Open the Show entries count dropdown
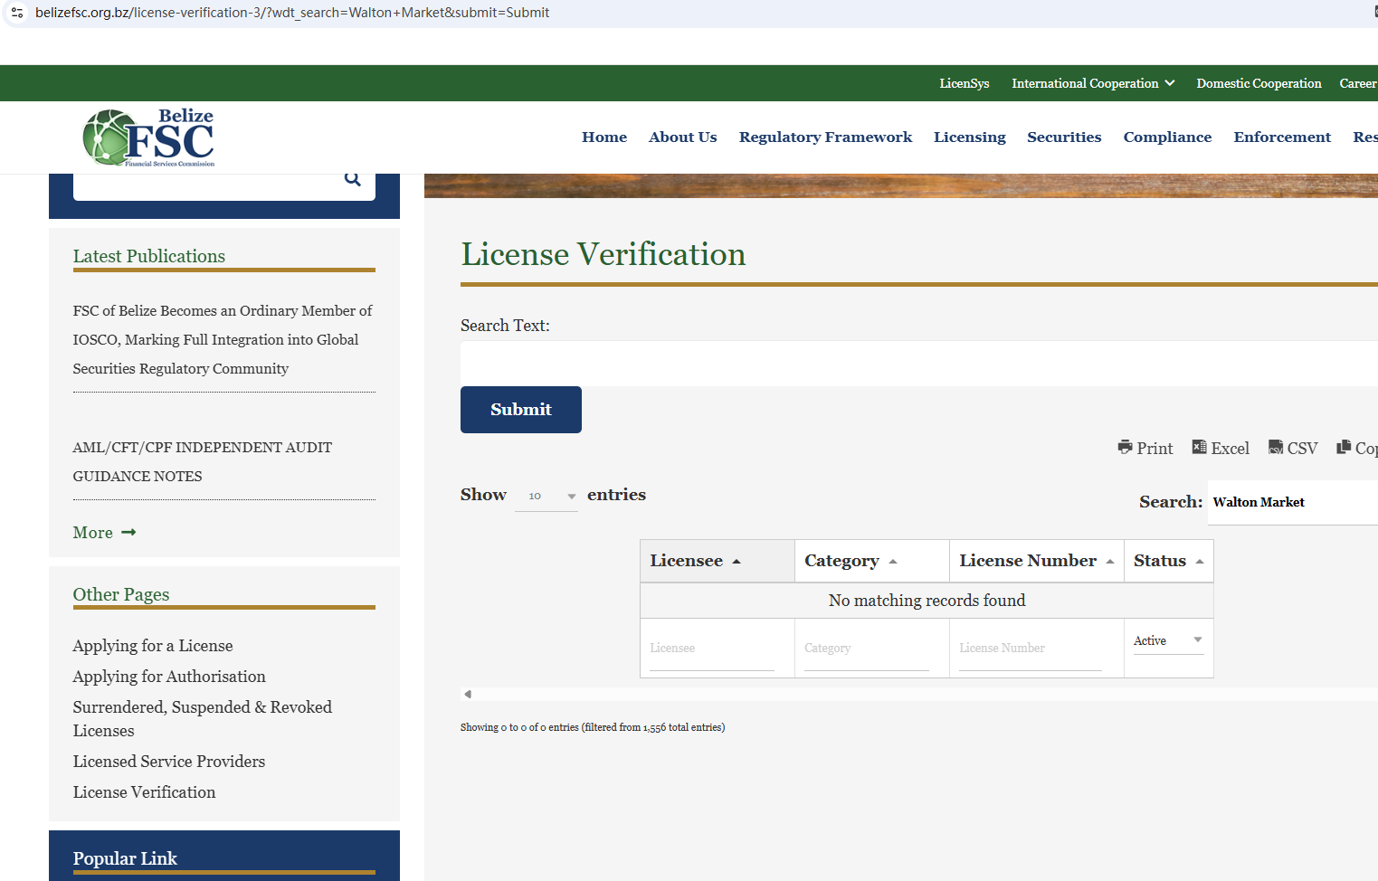 pyautogui.click(x=546, y=496)
